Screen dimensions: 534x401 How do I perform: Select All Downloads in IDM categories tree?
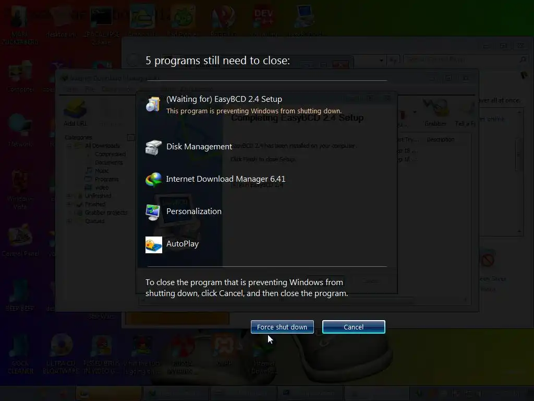pyautogui.click(x=102, y=146)
